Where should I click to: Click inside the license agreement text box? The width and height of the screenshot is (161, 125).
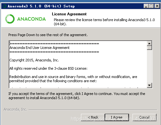tap(78, 64)
